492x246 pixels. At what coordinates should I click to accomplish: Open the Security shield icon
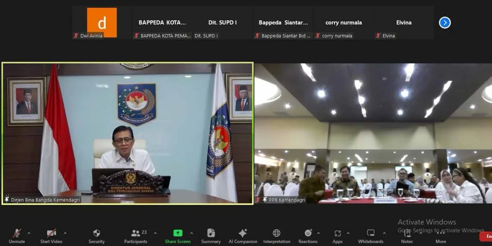coord(97,233)
